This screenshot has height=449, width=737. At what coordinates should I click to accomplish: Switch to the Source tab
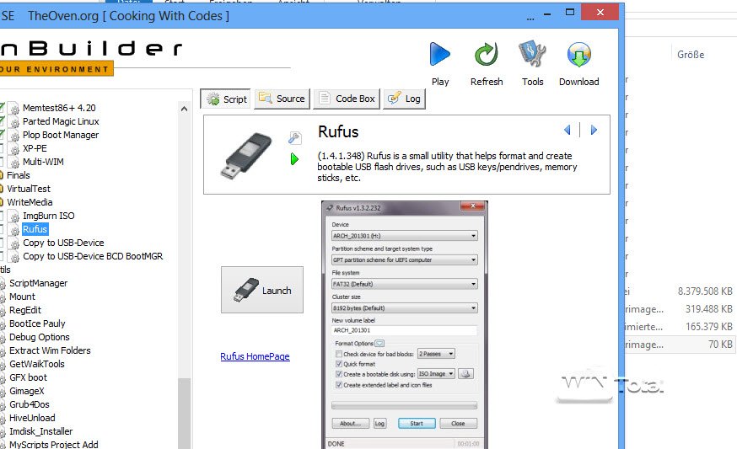coord(282,99)
